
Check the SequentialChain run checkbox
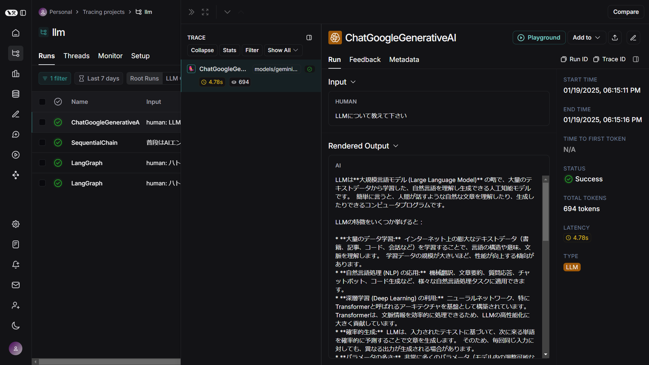tap(42, 142)
